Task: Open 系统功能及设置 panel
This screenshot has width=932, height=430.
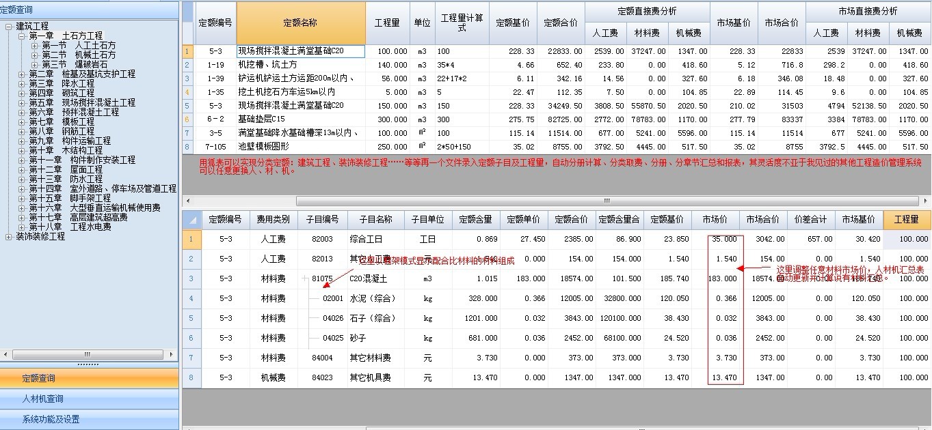Action: click(x=89, y=419)
